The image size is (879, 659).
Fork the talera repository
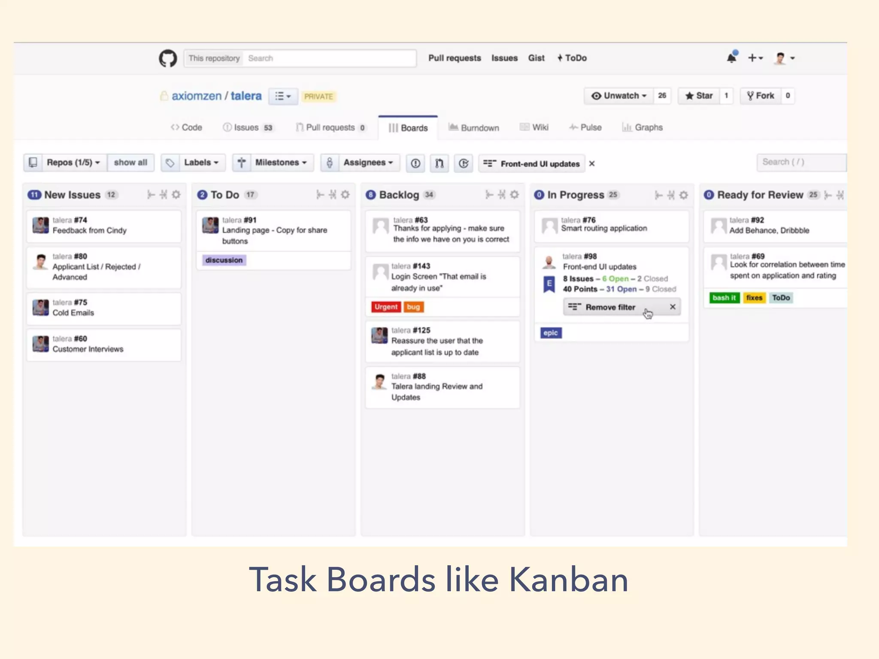coord(761,96)
